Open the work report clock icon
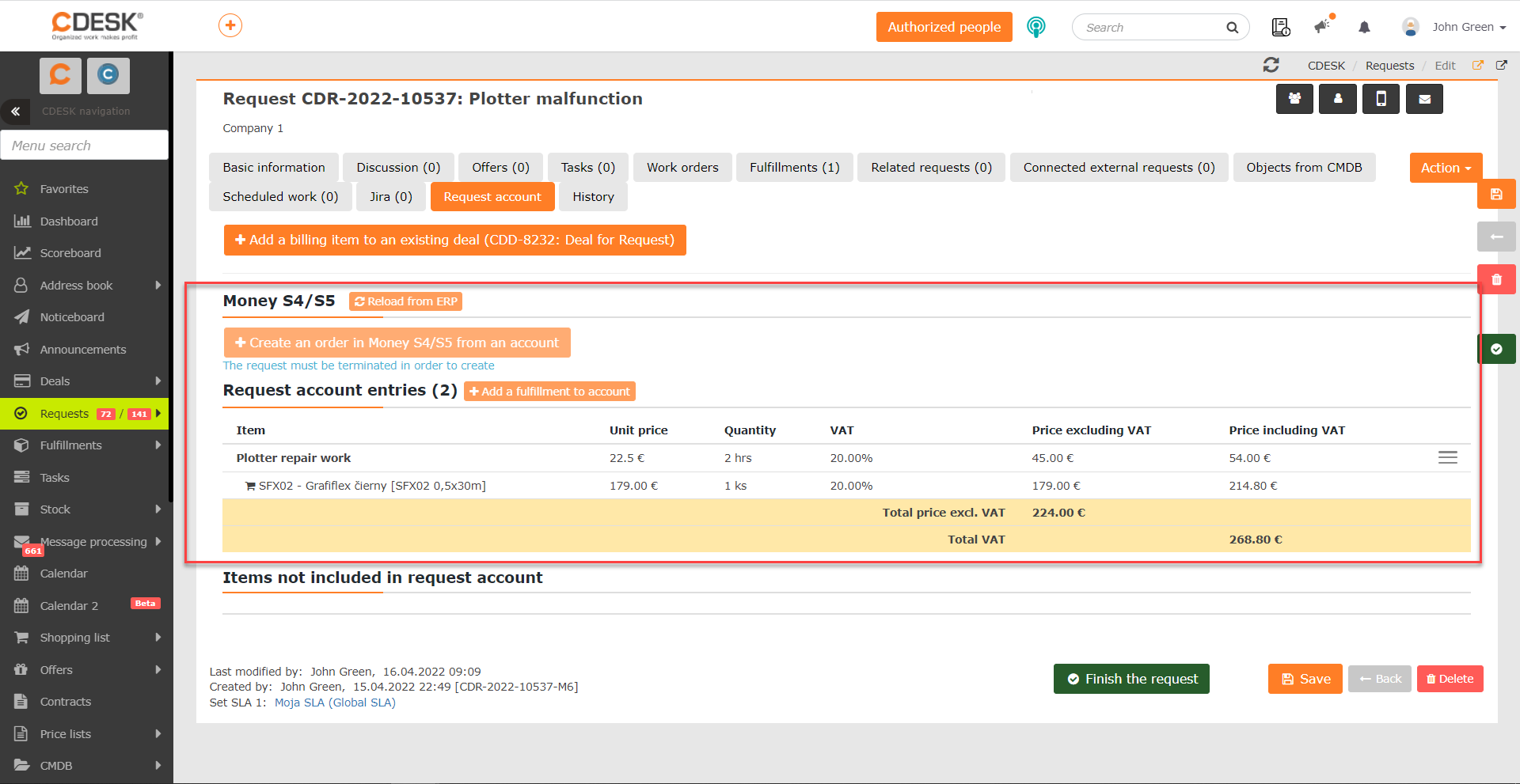This screenshot has height=784, width=1520. point(1281,27)
